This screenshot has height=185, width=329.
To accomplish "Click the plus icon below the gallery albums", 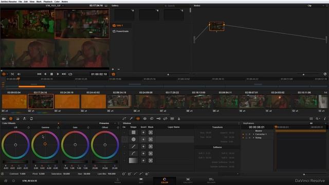I will [113, 69].
